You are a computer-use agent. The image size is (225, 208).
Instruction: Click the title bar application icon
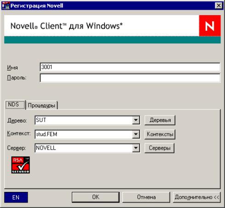click(6, 6)
